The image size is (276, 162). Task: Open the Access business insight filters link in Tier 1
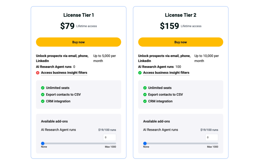tap(64, 73)
